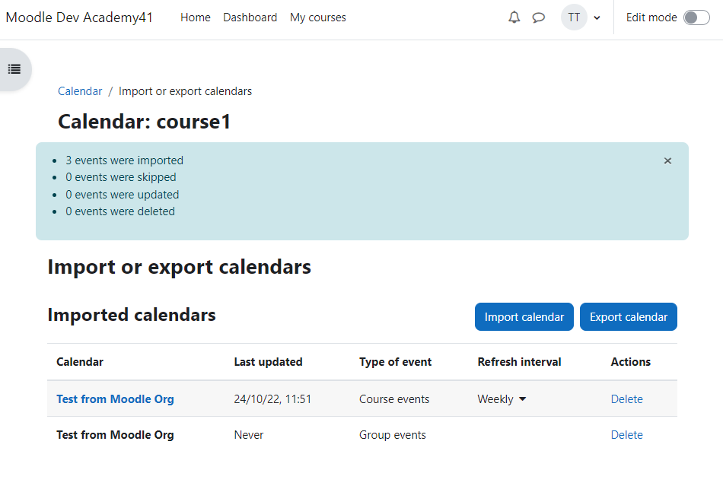Open the Dashboard menu item
Image resolution: width=723 pixels, height=489 pixels.
tap(250, 17)
